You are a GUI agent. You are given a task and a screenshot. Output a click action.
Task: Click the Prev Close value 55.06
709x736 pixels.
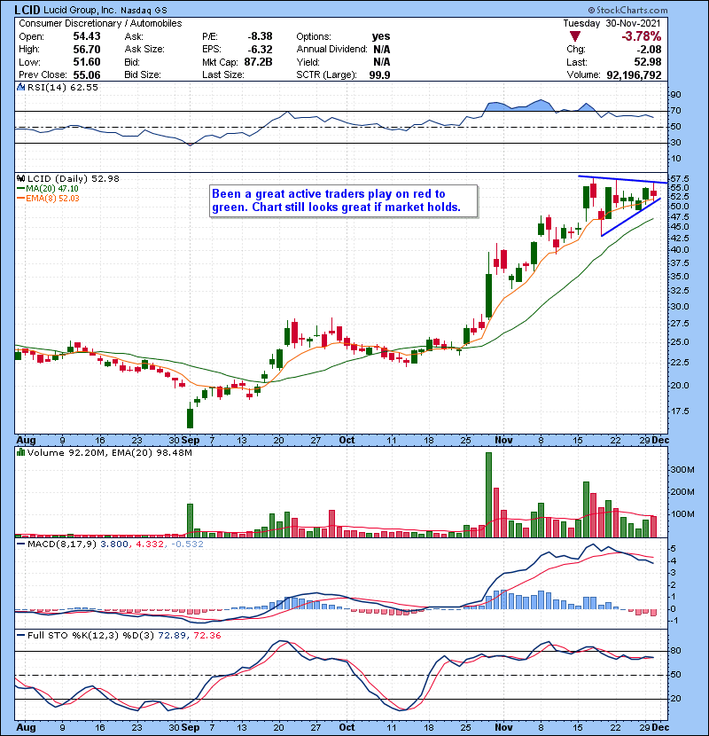tap(87, 74)
